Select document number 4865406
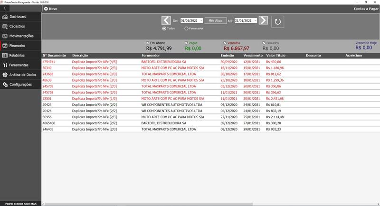 point(49,123)
